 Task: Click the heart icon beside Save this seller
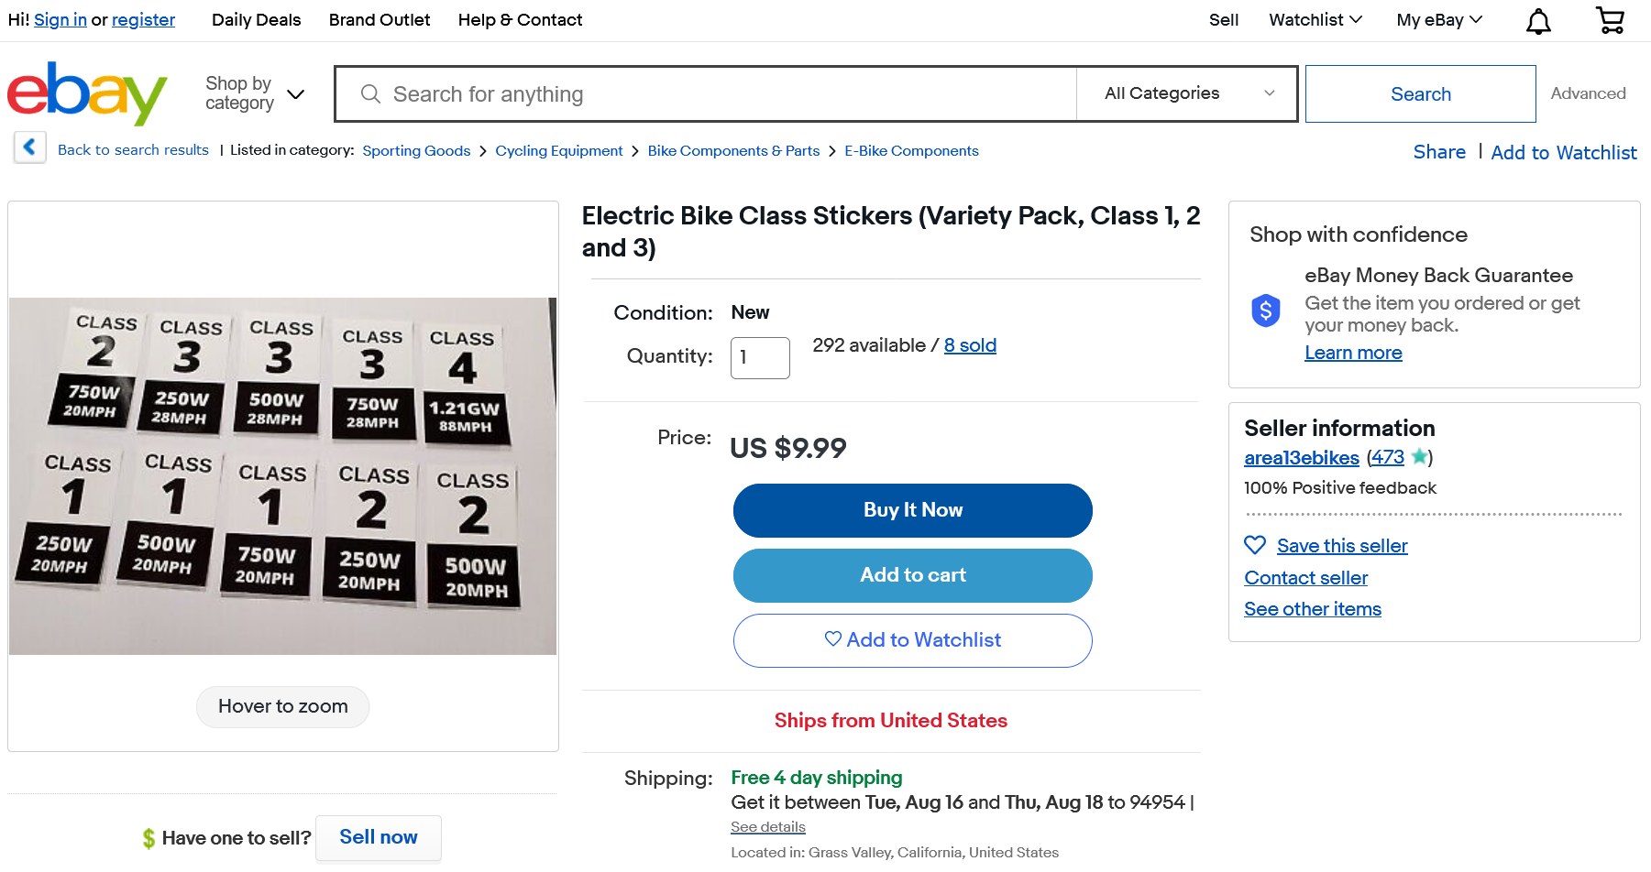point(1254,545)
